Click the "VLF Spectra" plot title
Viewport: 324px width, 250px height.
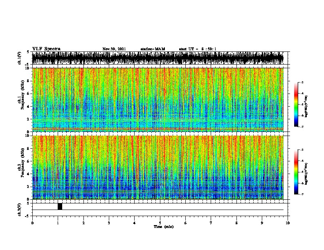46,49
